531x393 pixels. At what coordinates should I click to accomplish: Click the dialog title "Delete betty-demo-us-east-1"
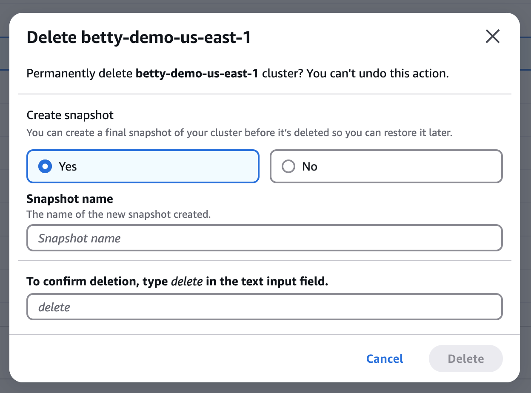click(x=139, y=37)
